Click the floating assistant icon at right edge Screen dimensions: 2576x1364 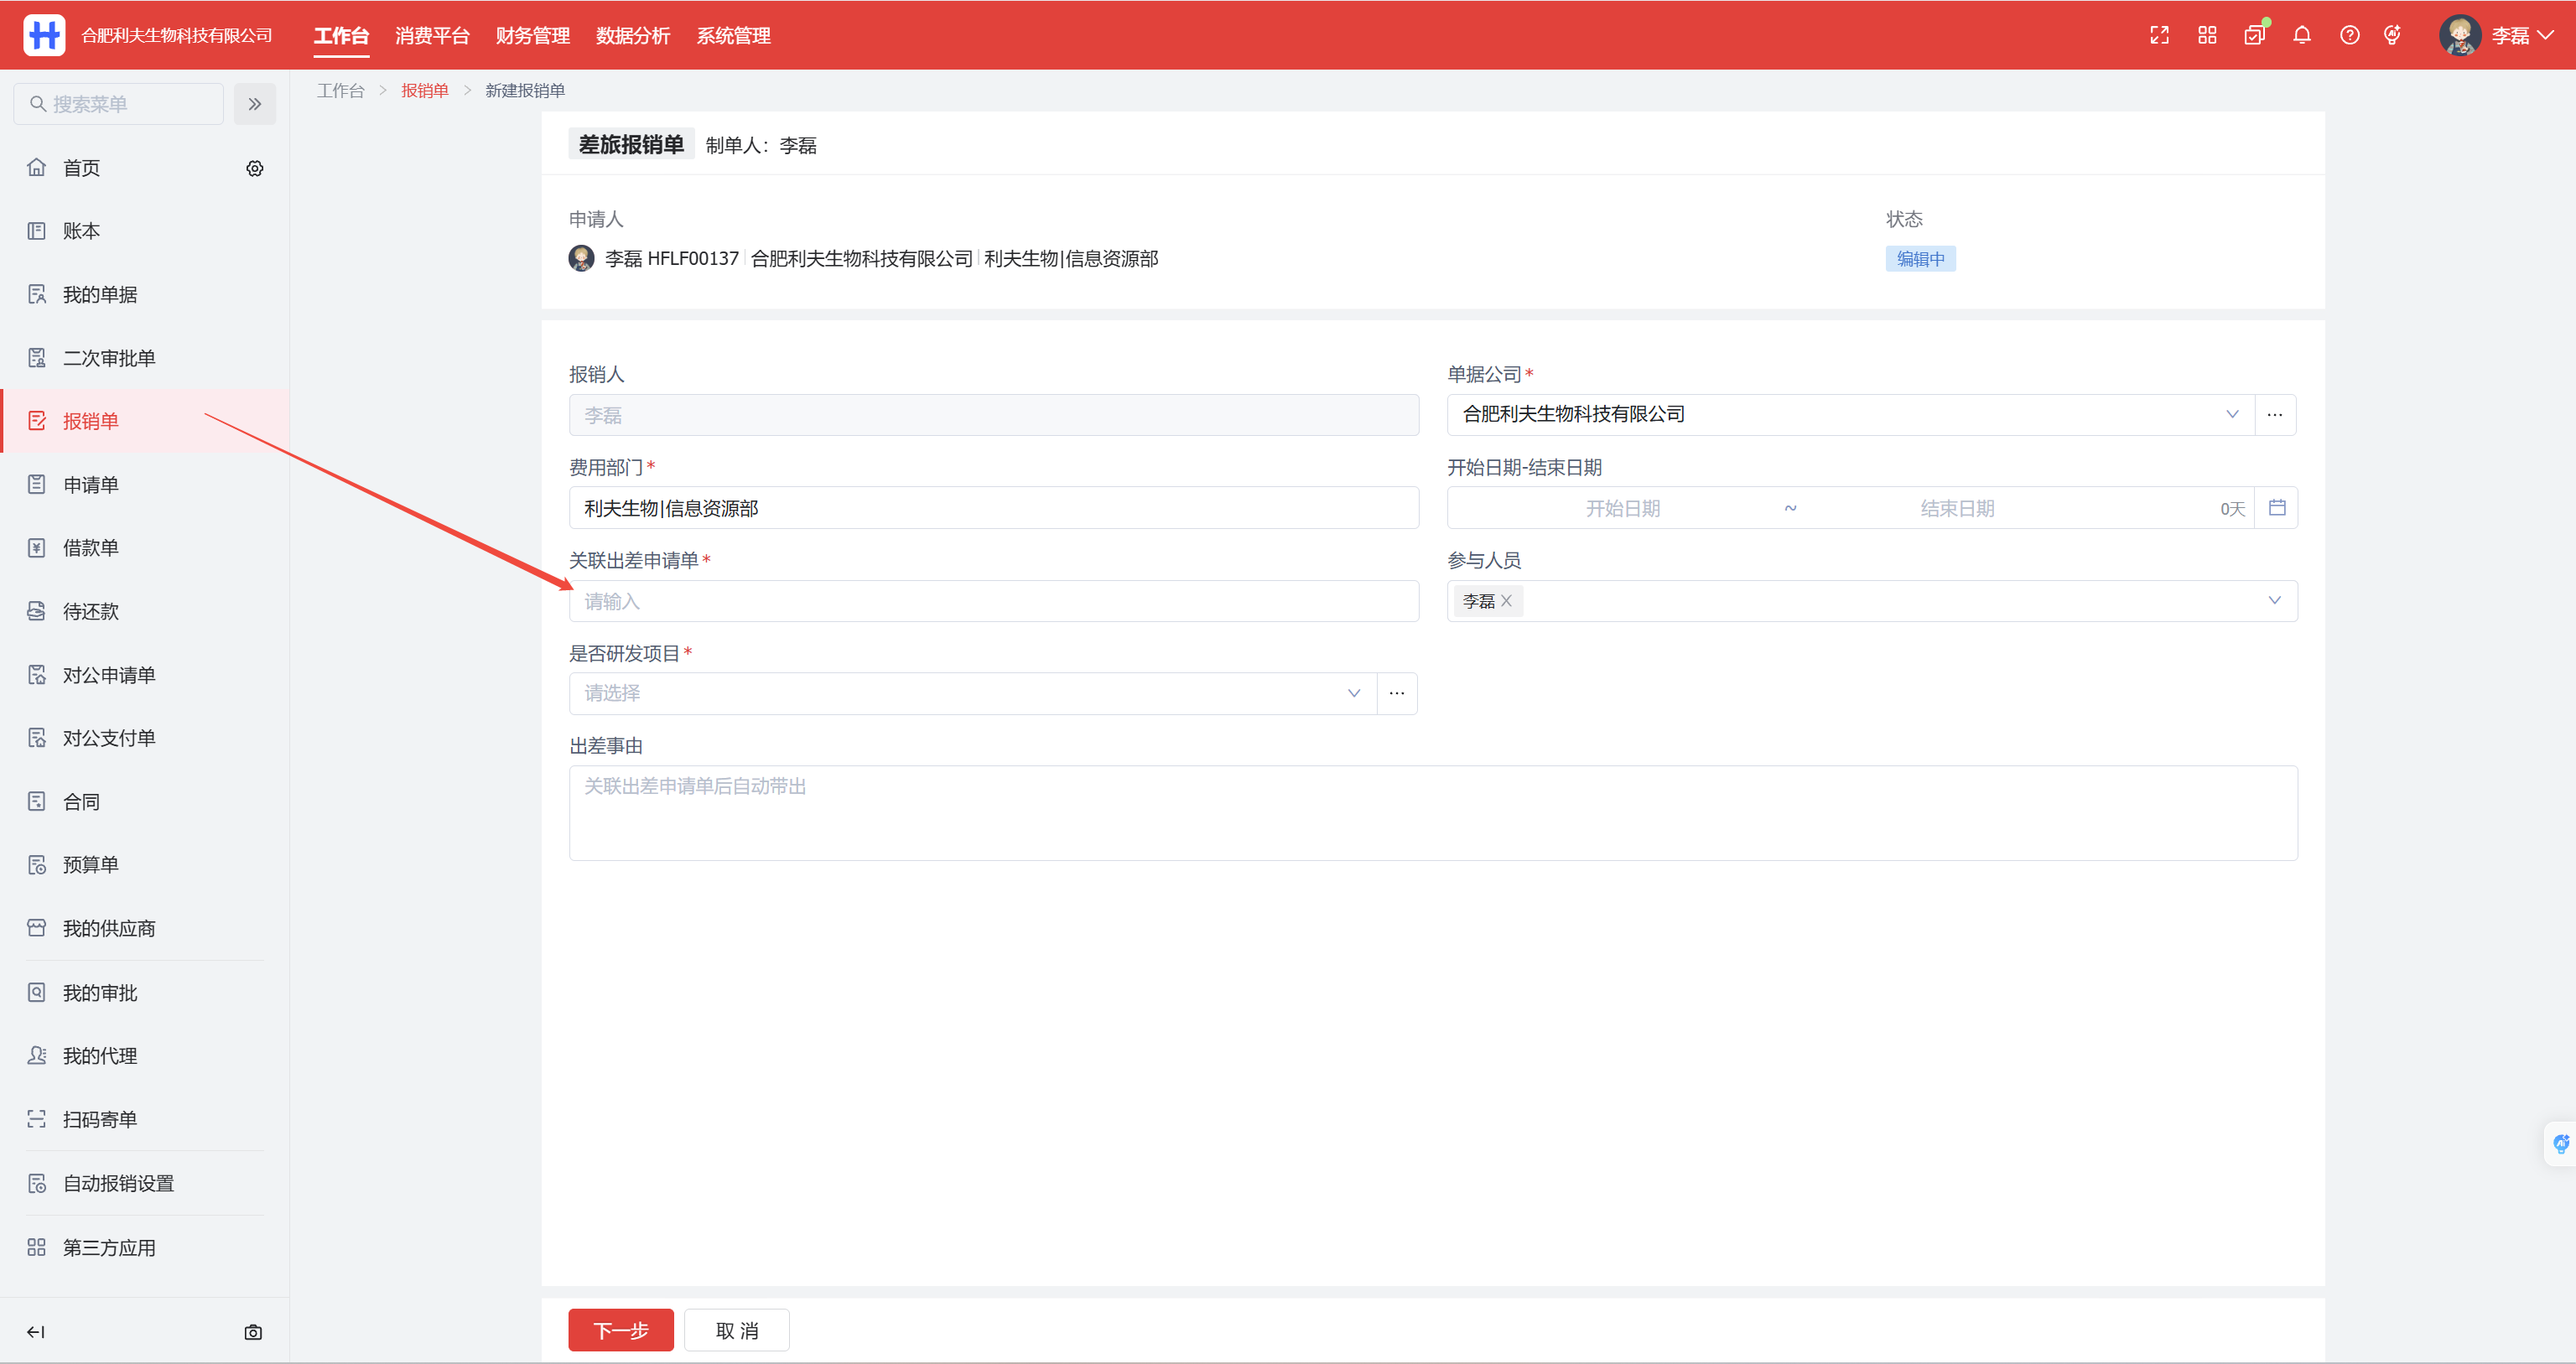click(x=2561, y=1144)
